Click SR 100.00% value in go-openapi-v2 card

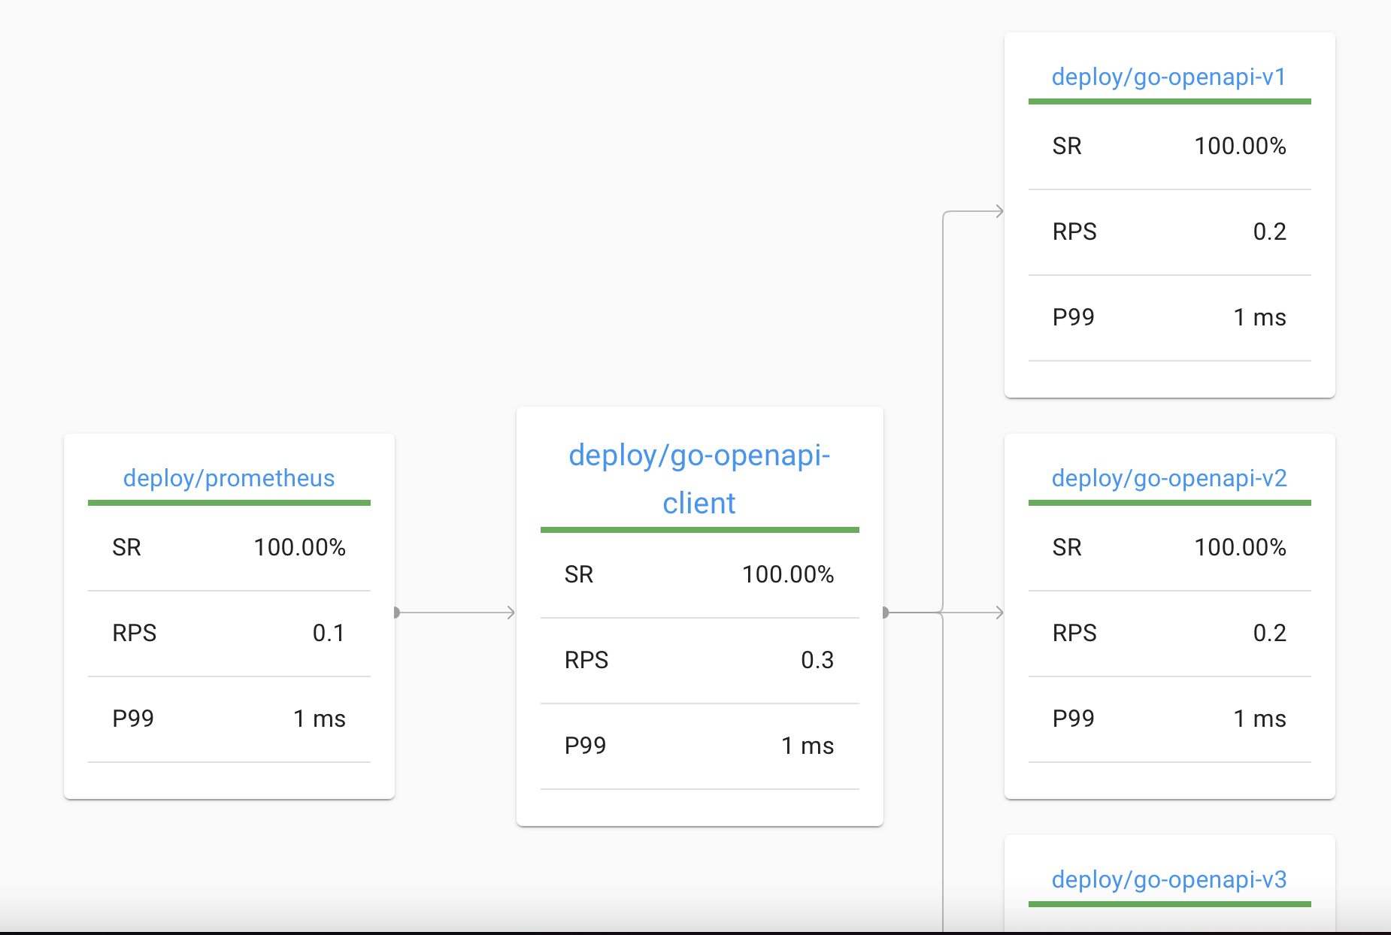[x=1241, y=547]
